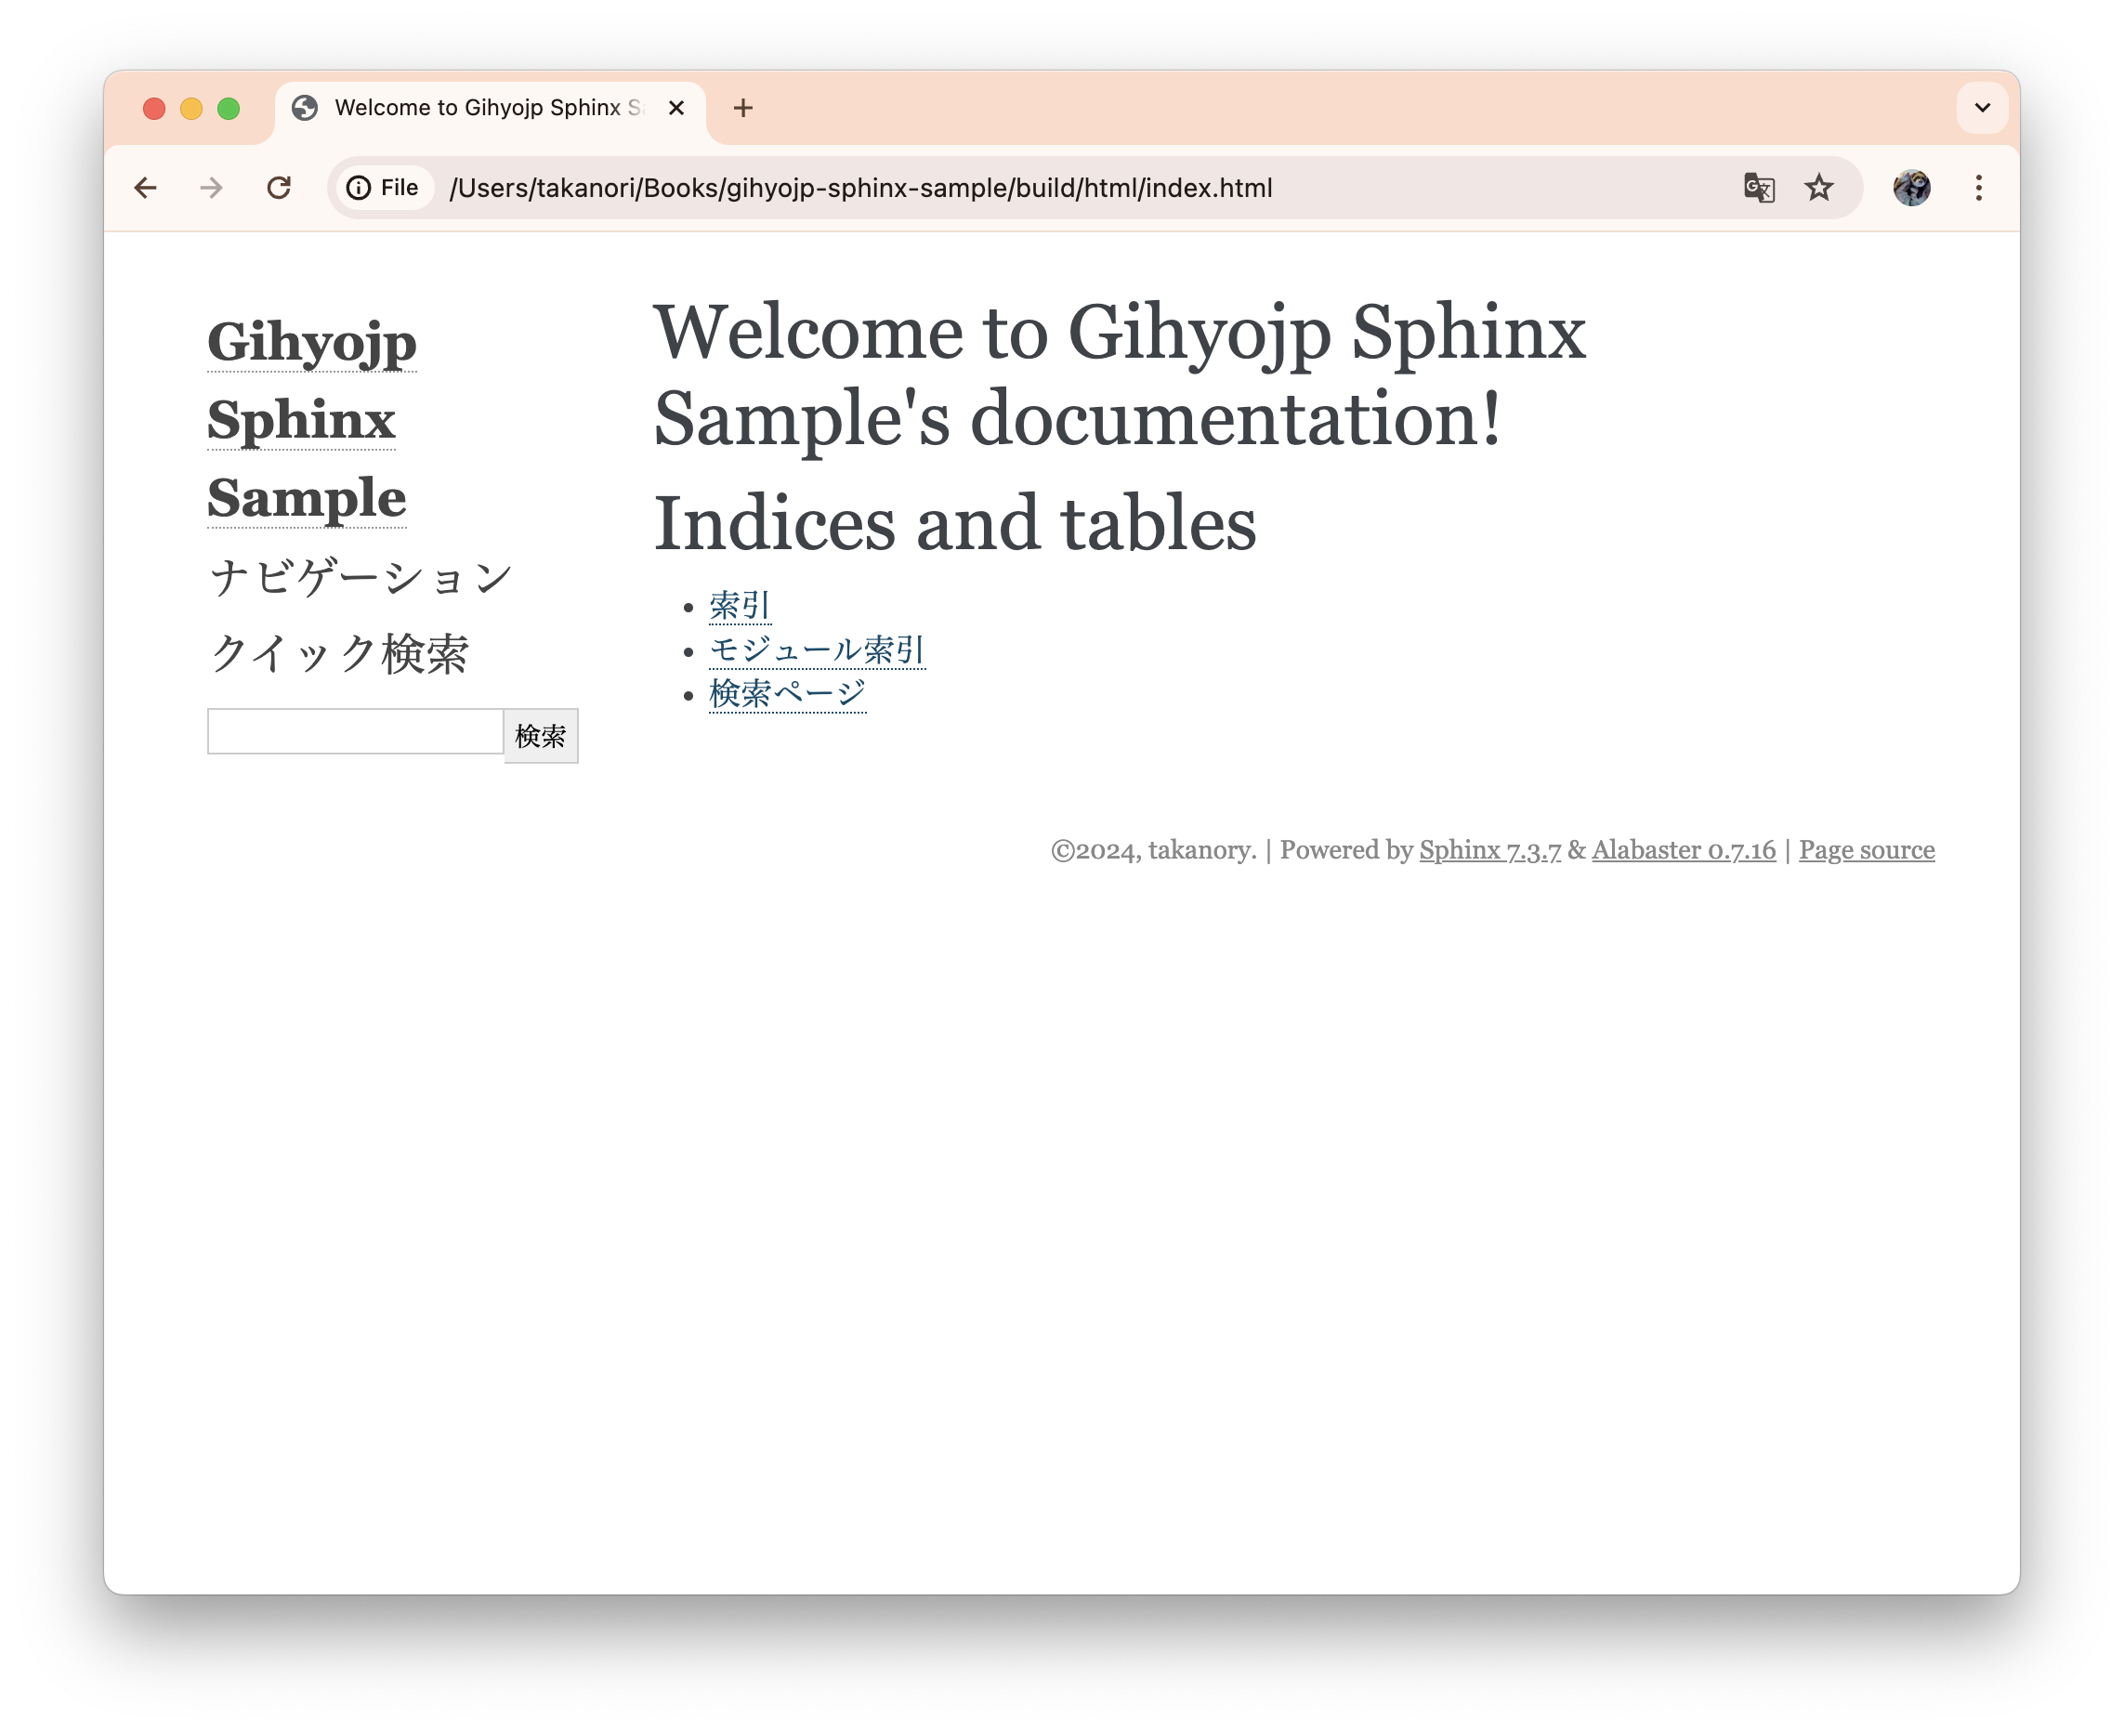Open the 検索ページ link
This screenshot has height=1732, width=2124.
787,693
